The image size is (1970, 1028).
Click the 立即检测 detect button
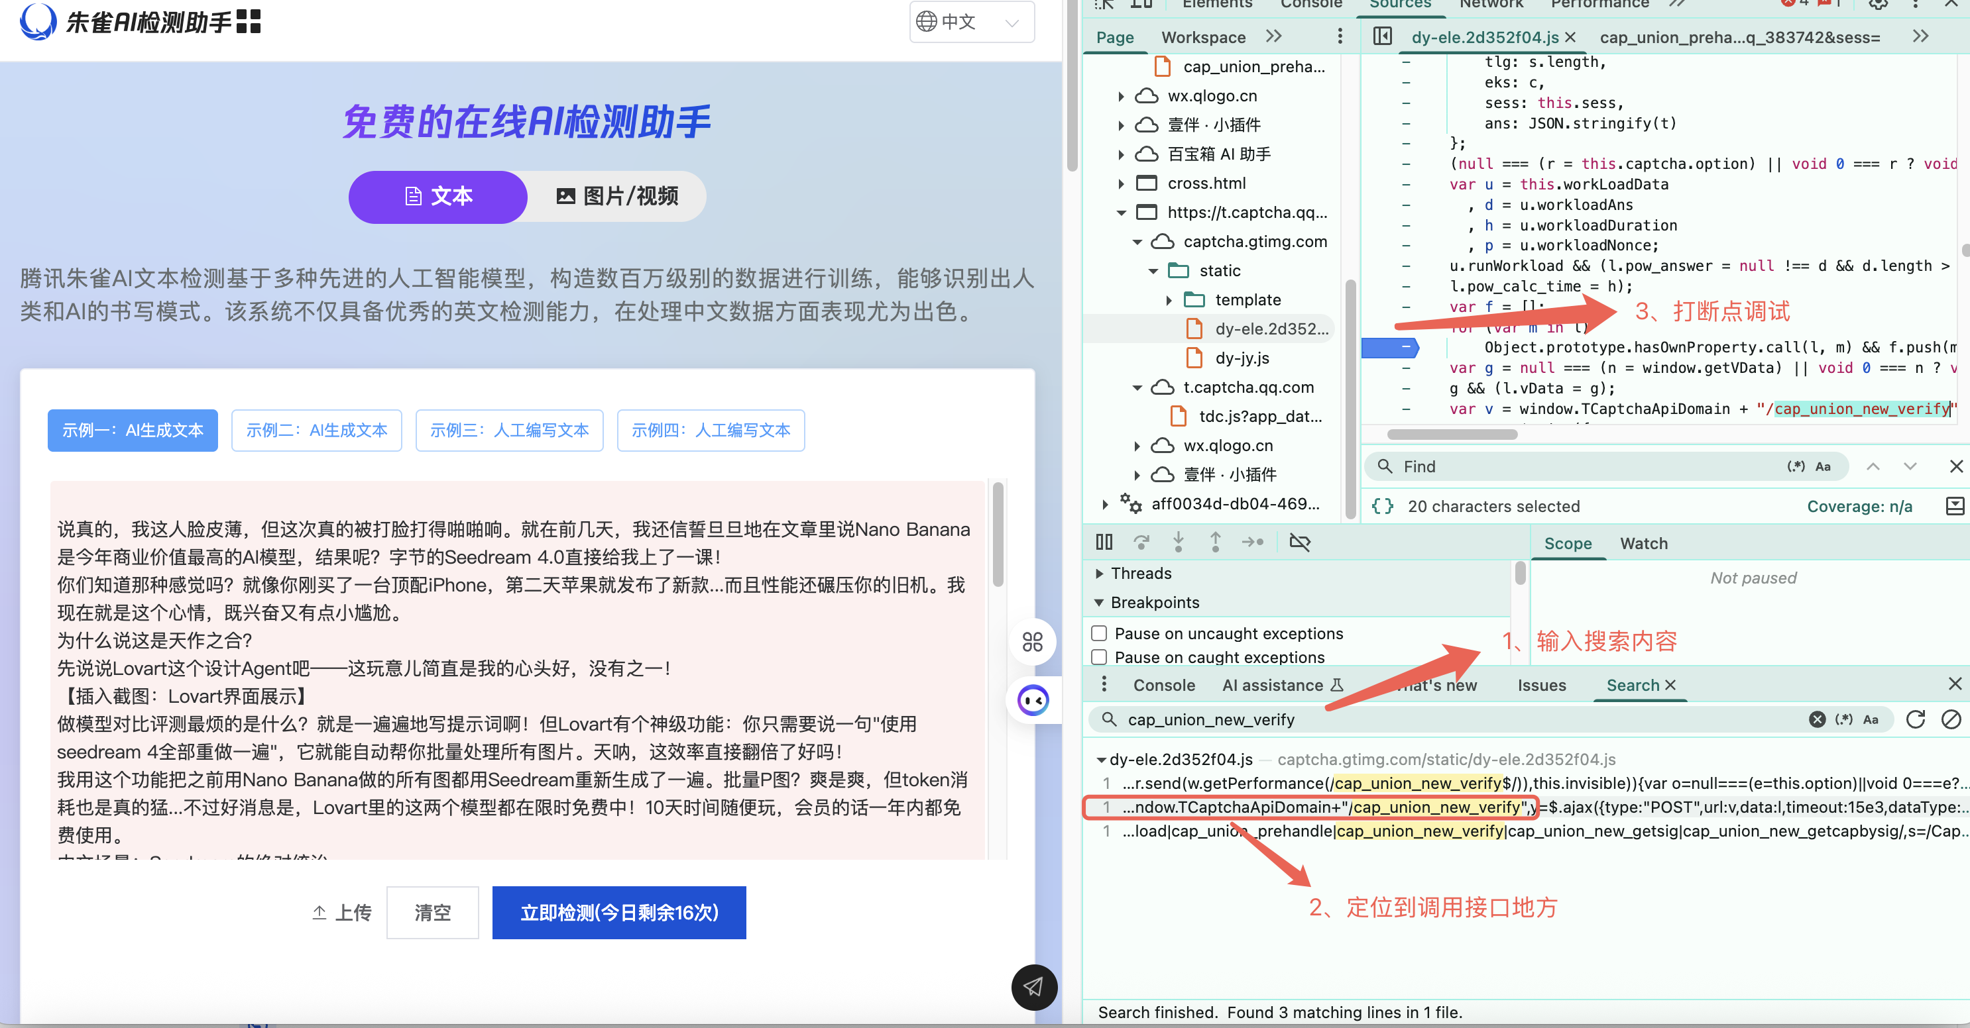(618, 913)
